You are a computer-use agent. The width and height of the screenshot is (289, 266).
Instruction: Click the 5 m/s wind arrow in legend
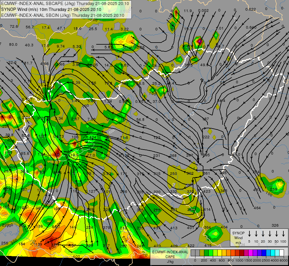pyautogui.click(x=249, y=234)
